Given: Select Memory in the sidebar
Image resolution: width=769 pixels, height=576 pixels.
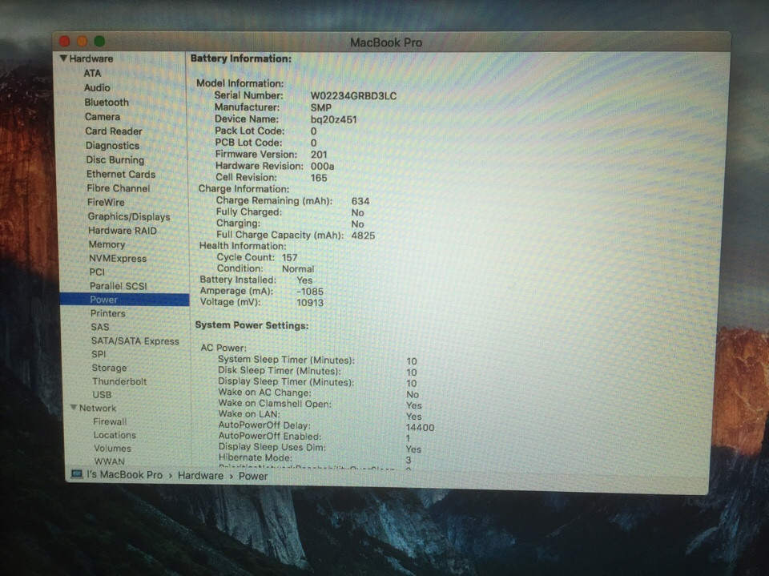Looking at the screenshot, I should (x=107, y=244).
